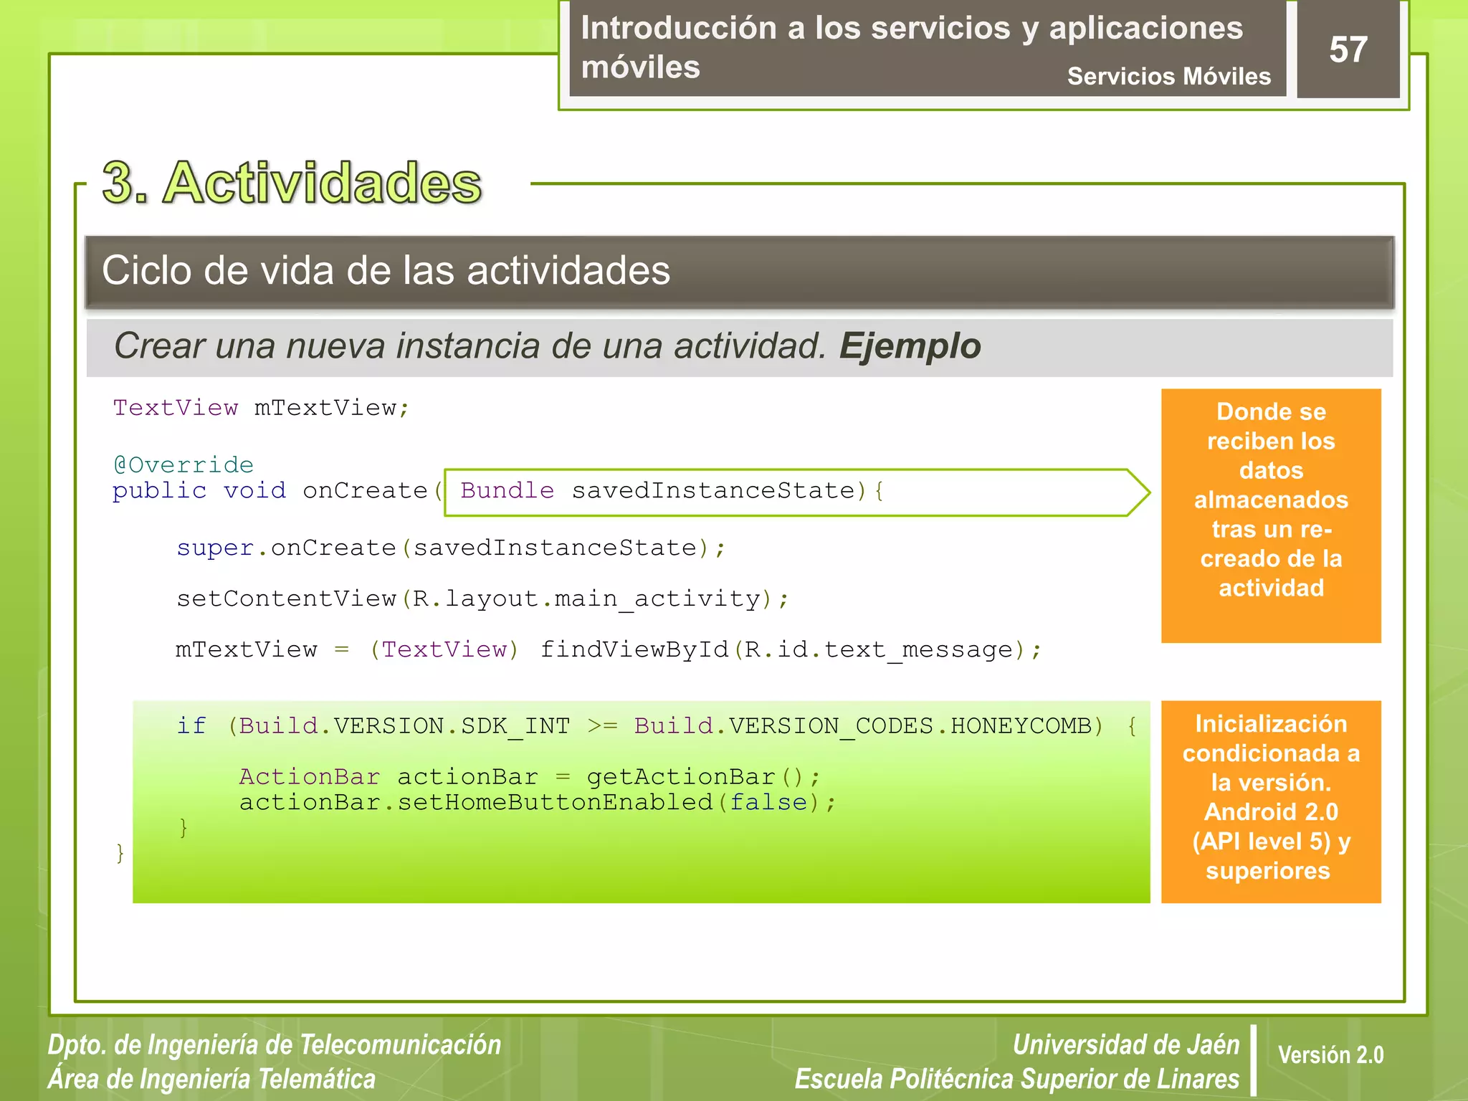
Task: Click 'Bundle savedInstanceState){' parameter text
Action: click(x=672, y=491)
